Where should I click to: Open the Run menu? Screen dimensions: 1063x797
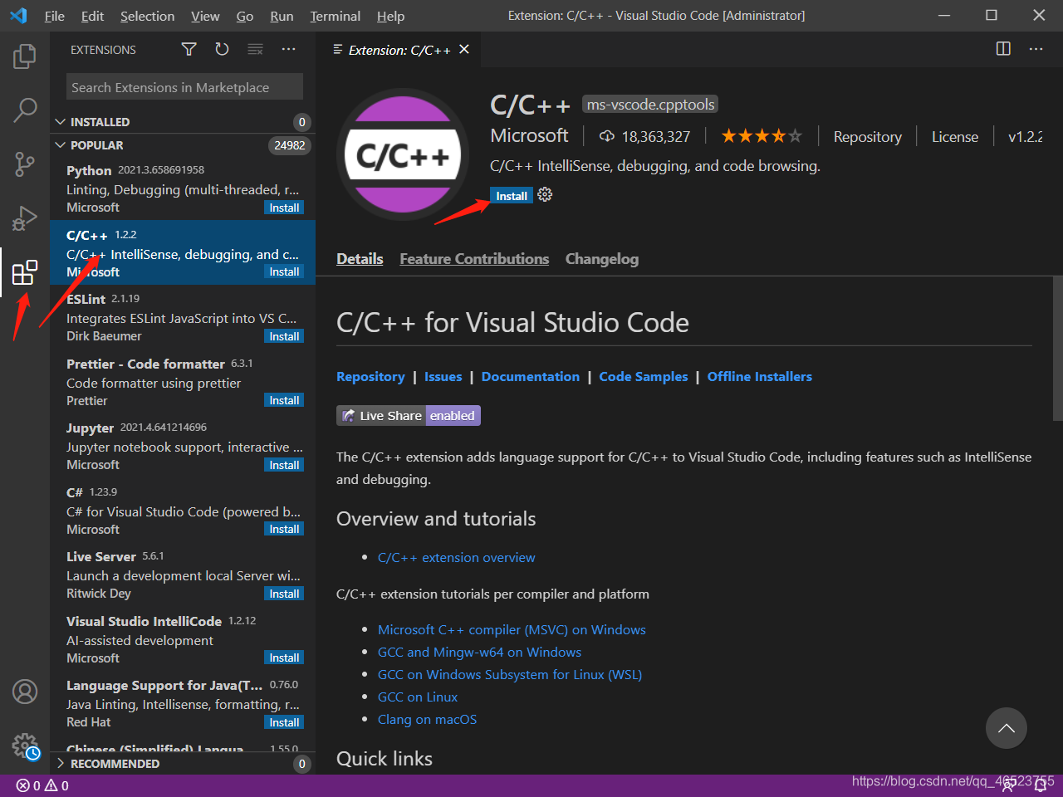click(x=282, y=16)
